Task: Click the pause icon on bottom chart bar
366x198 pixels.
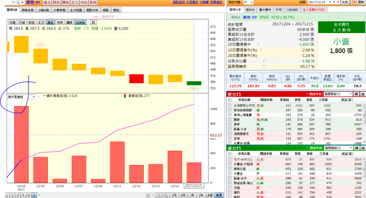Action: tap(148, 195)
